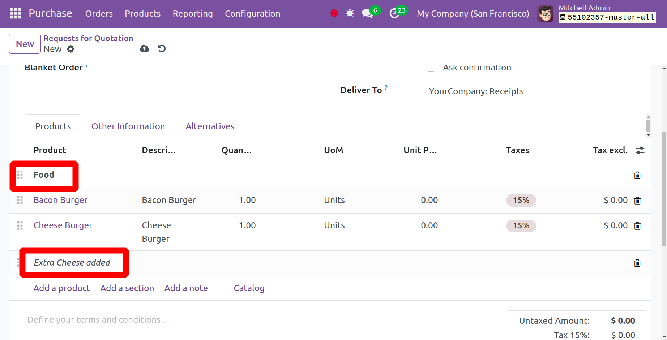Click Mitchell Admin avatar picture
667x340 pixels.
click(x=545, y=14)
